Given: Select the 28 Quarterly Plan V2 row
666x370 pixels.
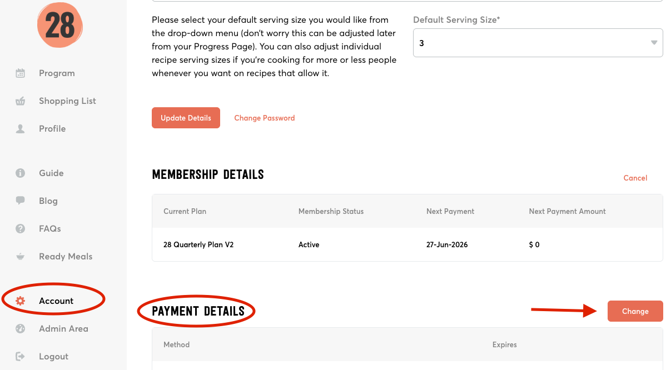Looking at the screenshot, I should (198, 244).
